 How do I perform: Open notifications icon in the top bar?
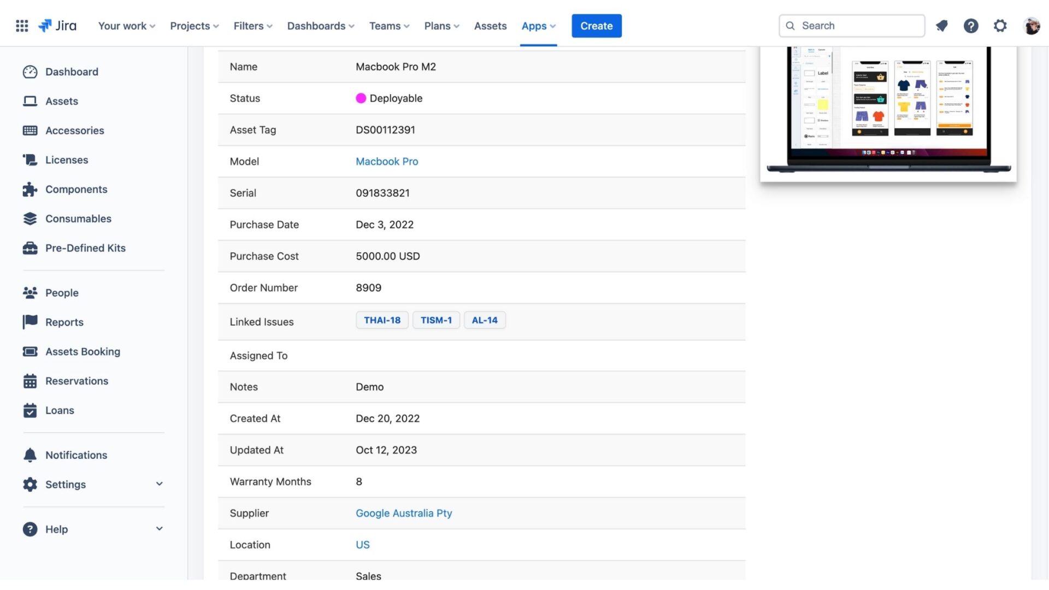[x=941, y=26]
